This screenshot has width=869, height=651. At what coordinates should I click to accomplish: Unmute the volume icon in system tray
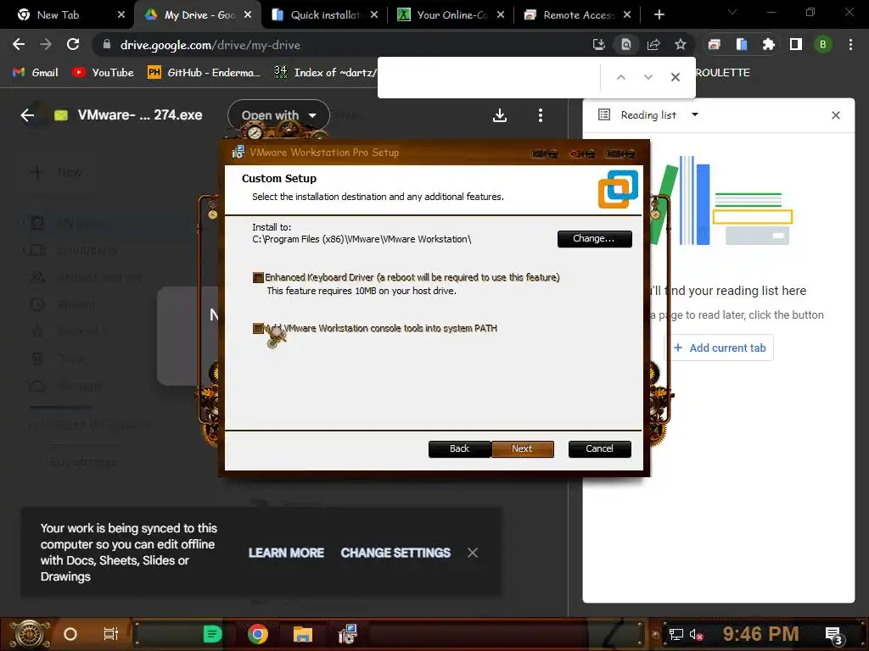(696, 634)
